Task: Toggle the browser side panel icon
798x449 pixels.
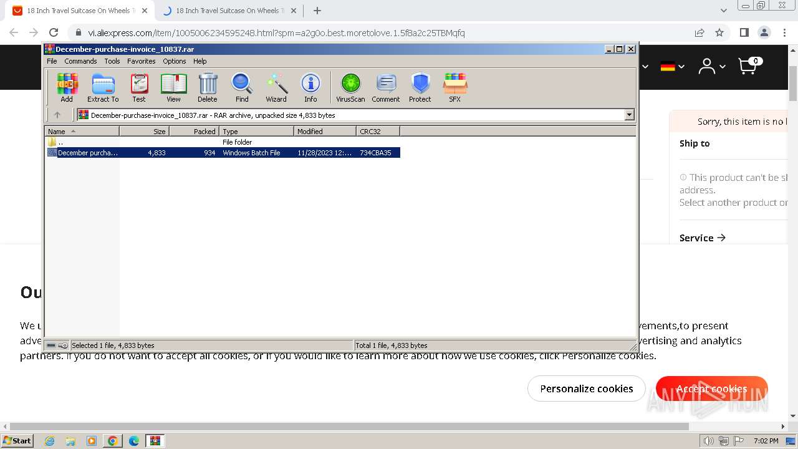Action: 744,33
